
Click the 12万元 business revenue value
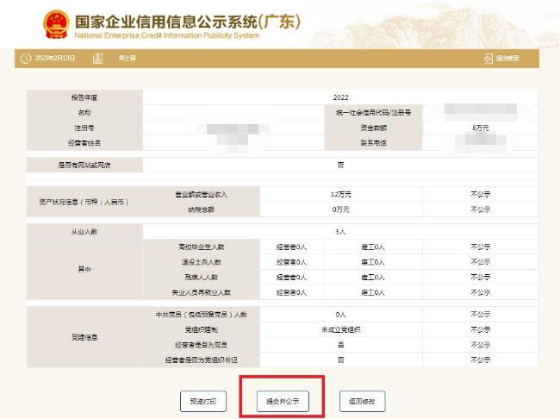coord(340,194)
